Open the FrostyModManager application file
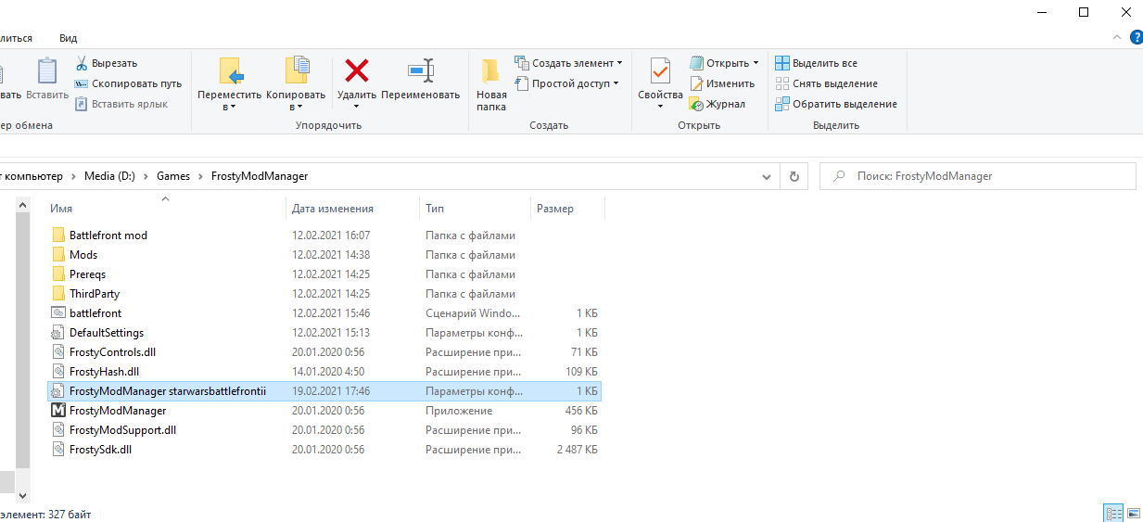The height and width of the screenshot is (522, 1143). point(117,411)
